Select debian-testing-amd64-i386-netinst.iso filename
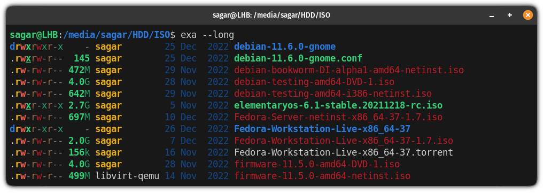This screenshot has width=544, height=193. (333, 94)
